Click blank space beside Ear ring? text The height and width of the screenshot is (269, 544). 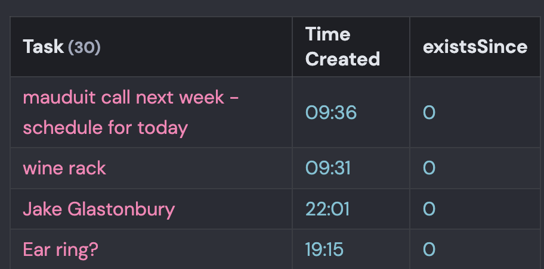194,249
